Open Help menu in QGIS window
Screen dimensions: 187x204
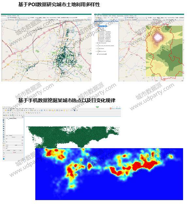33,108
